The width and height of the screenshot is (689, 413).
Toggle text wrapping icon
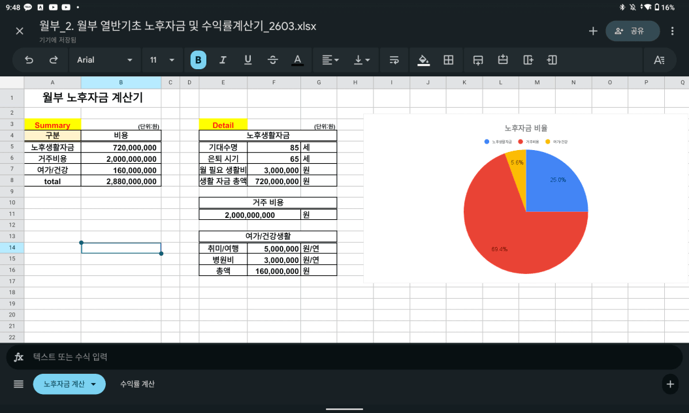click(394, 60)
